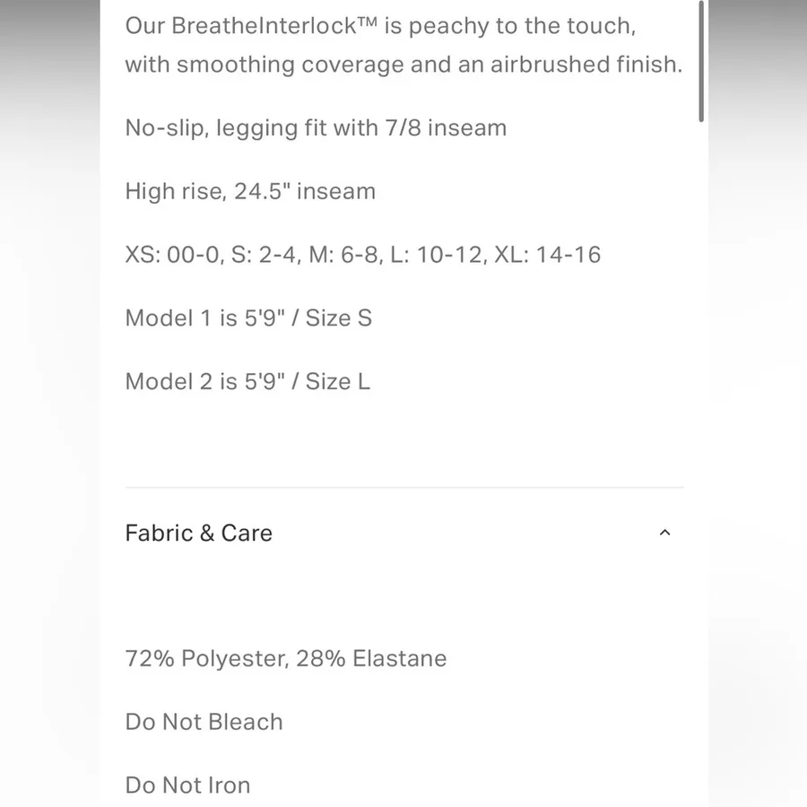Image resolution: width=807 pixels, height=807 pixels.
Task: Click the BreatheInterlock description paragraph
Action: point(403,45)
